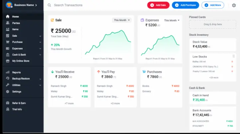This screenshot has height=134, width=240.
Task: Click the Reports bar chart icon
Action: point(8,72)
